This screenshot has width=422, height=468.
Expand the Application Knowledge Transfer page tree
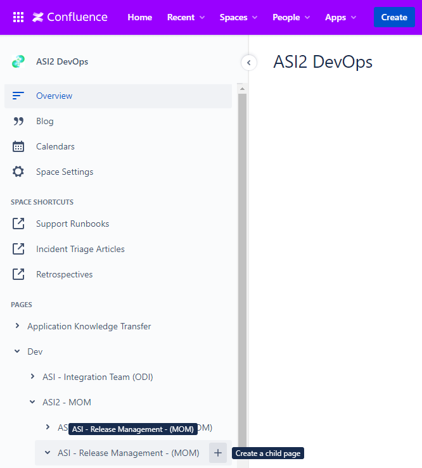pyautogui.click(x=17, y=326)
